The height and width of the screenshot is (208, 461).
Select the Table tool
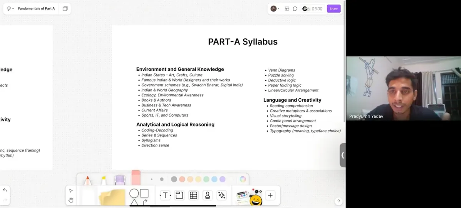click(x=194, y=195)
